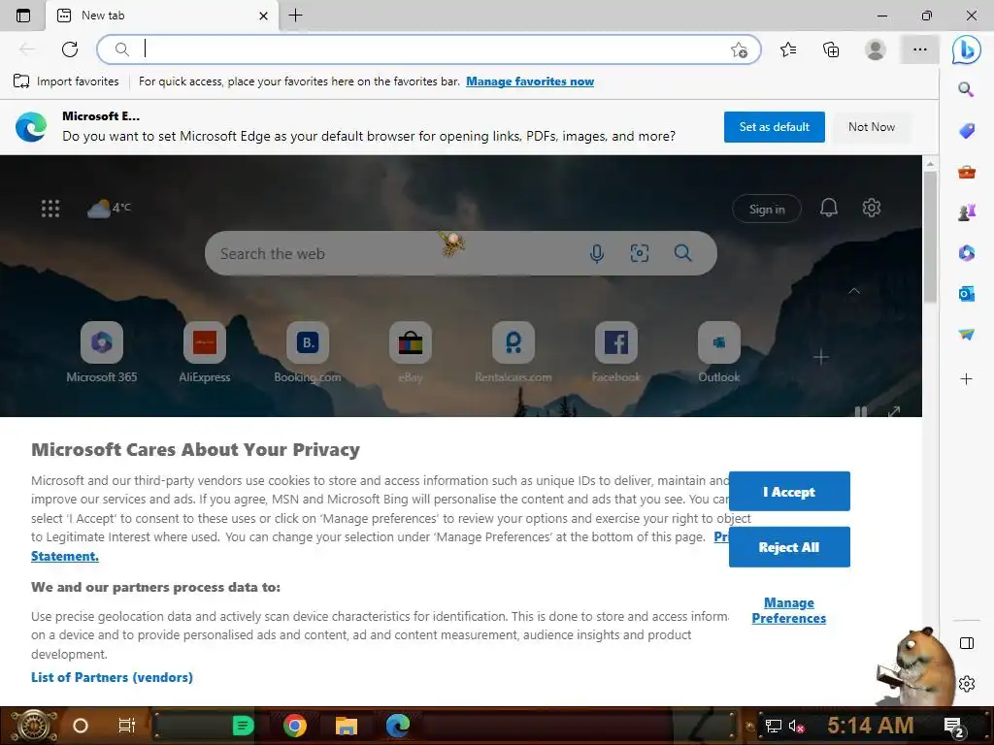The image size is (994, 745).
Task: Click the page vertical scrollbar
Action: pyautogui.click(x=930, y=238)
